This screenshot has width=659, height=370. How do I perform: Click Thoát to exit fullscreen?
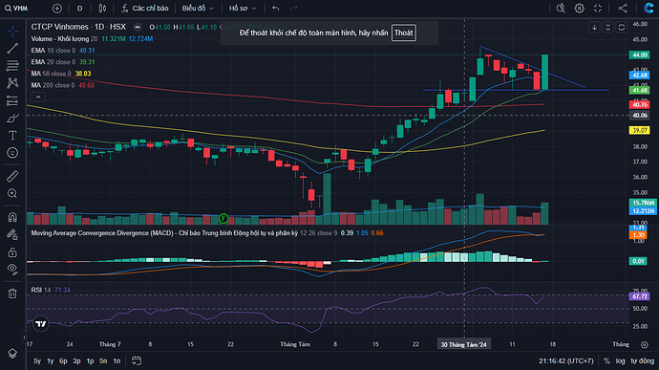point(403,33)
